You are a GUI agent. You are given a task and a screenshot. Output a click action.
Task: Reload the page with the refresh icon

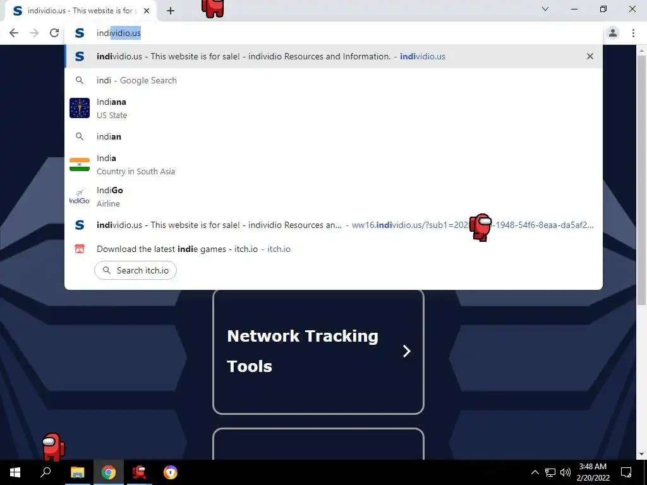pos(54,33)
